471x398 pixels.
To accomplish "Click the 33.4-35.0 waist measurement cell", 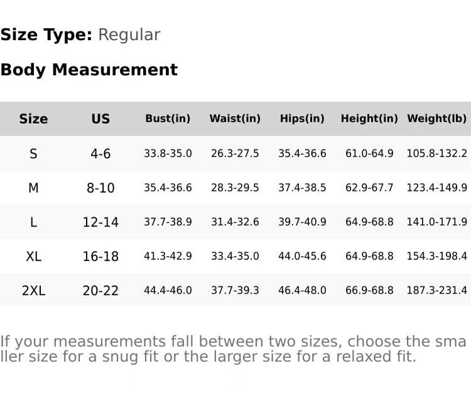I will (235, 256).
